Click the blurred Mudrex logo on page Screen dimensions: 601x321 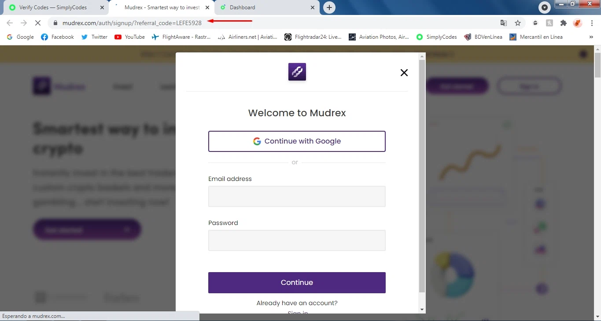coord(59,86)
